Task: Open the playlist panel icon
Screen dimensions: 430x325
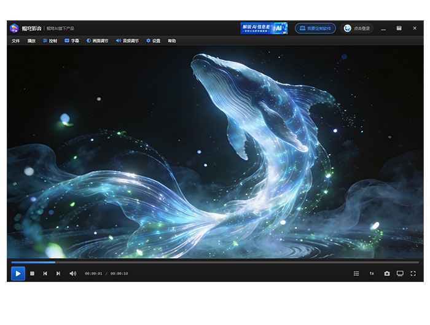Action: tap(356, 273)
